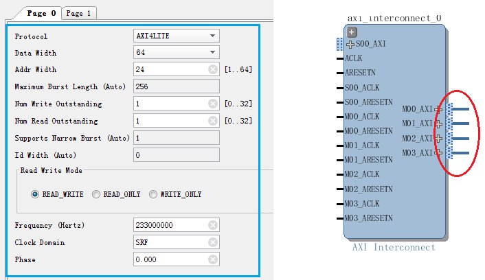Choose WRITE_ONLY mode
The height and width of the screenshot is (280, 485).
coord(153,194)
